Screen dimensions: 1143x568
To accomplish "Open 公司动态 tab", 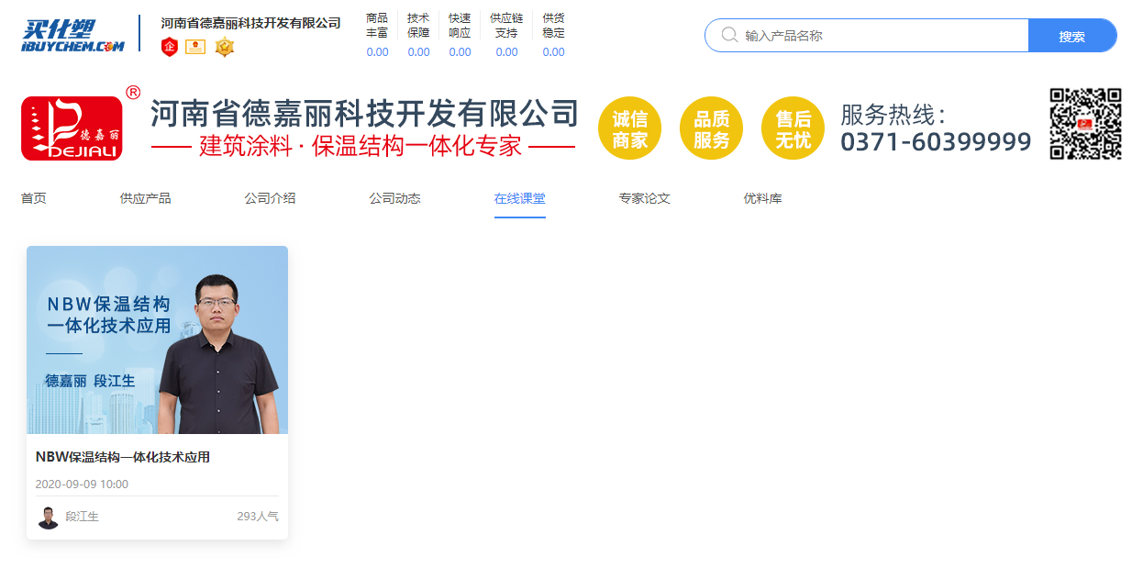I will tap(394, 198).
